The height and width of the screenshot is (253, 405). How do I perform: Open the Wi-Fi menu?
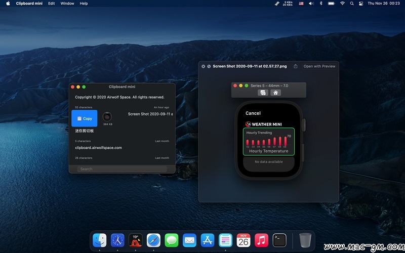pyautogui.click(x=343, y=4)
